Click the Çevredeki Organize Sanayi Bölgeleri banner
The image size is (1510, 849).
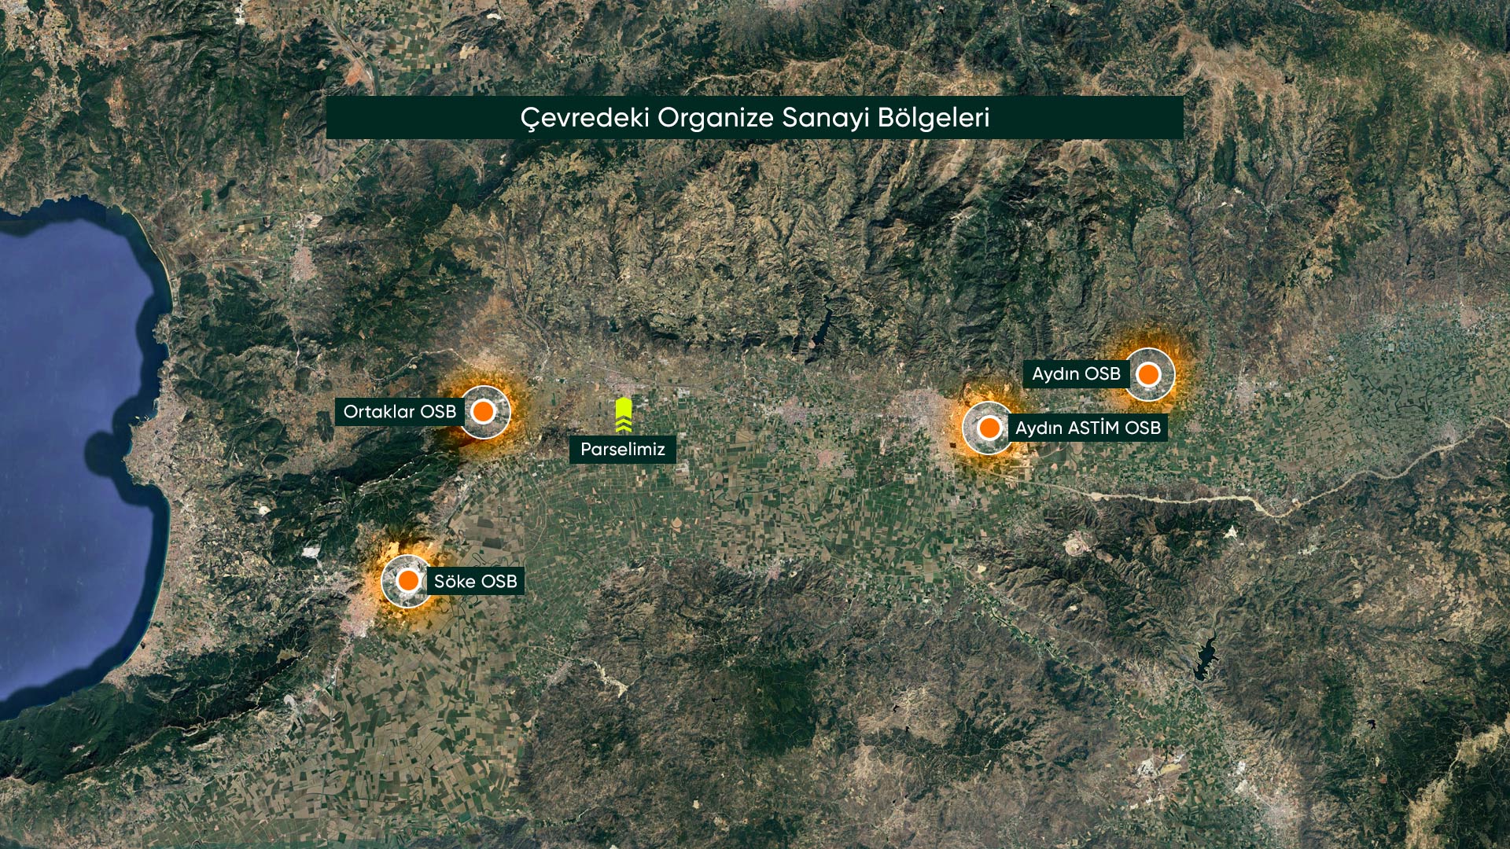pos(754,118)
